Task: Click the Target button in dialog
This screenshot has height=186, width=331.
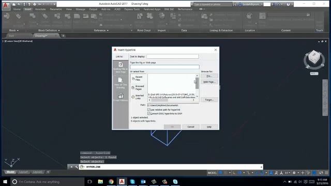Action: coord(209,100)
